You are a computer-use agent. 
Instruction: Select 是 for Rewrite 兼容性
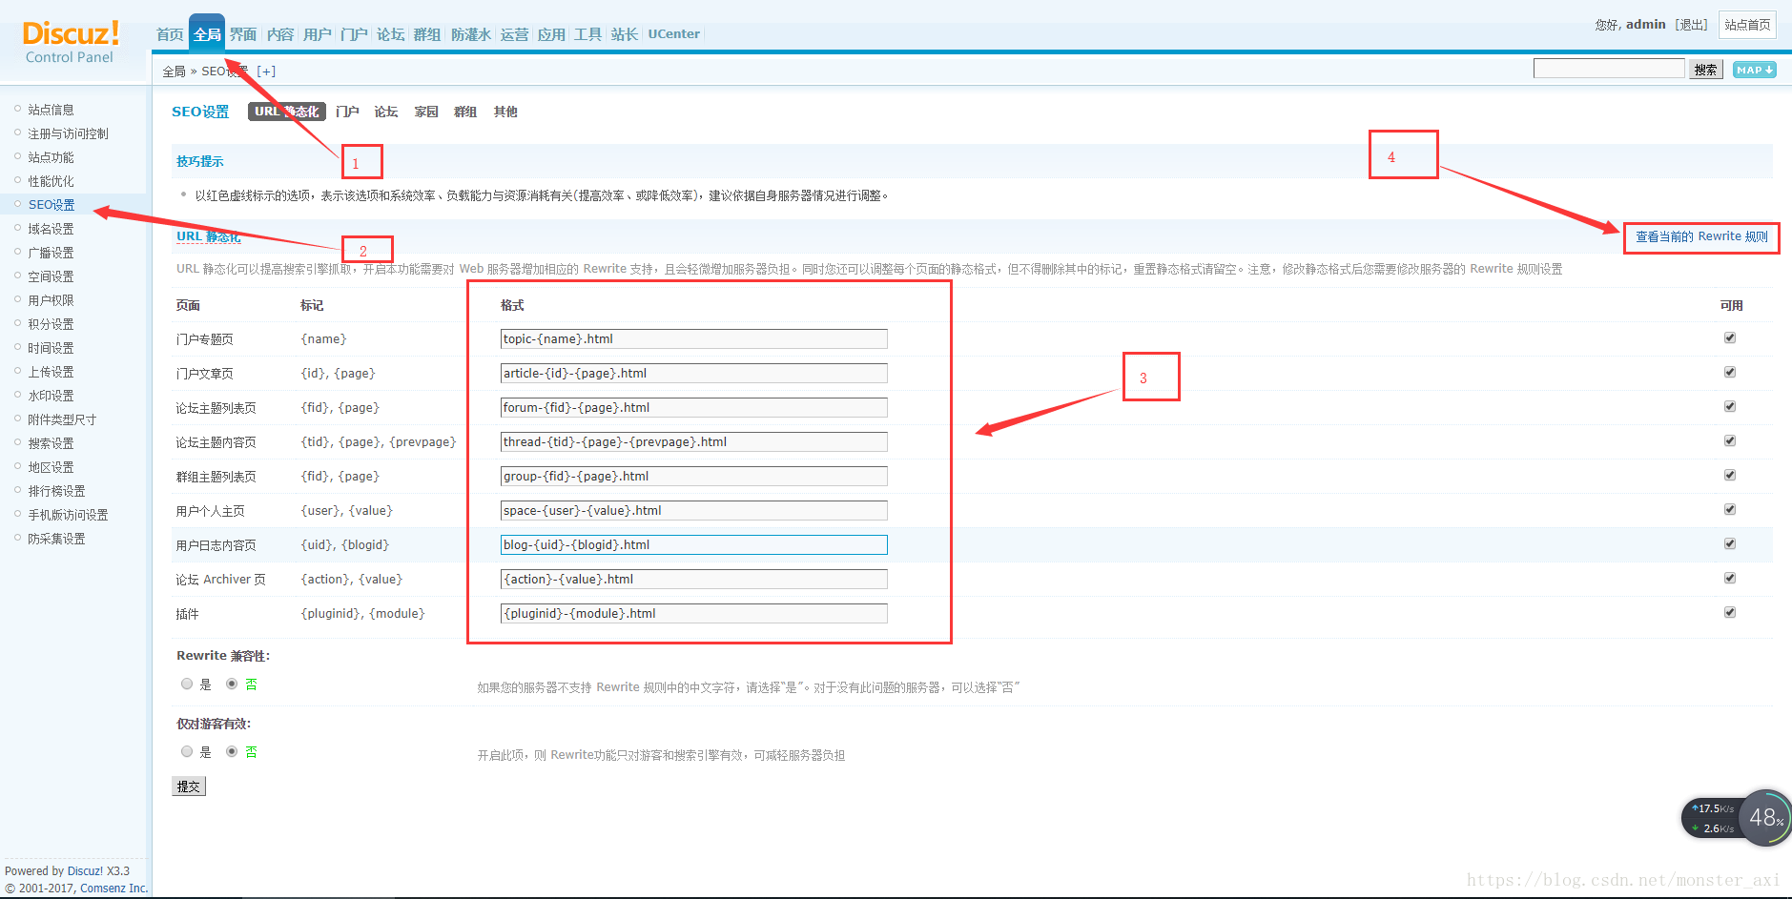pos(187,684)
